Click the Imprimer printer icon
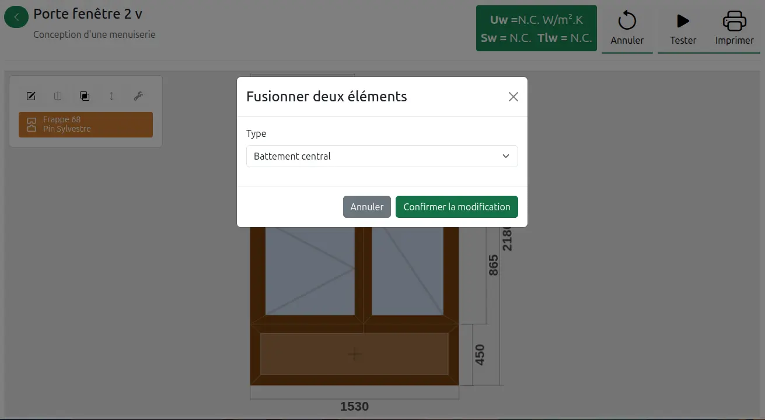Screen dimensions: 765x420 734,22
